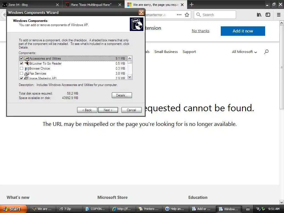Close the Zone 94 - Blog tab

click(x=57, y=5)
